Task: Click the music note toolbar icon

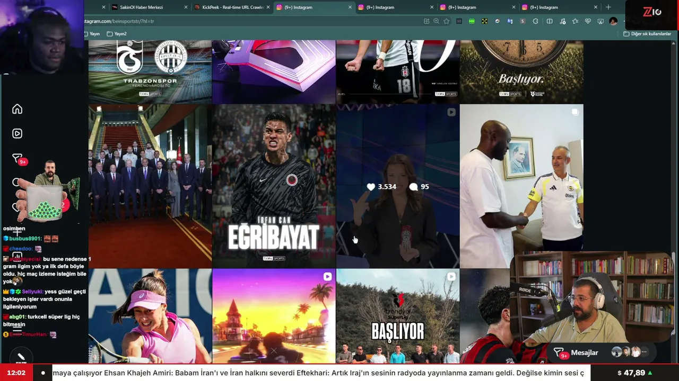Action: click(x=562, y=21)
